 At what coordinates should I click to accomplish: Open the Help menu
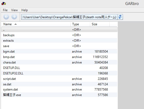pos(24,10)
